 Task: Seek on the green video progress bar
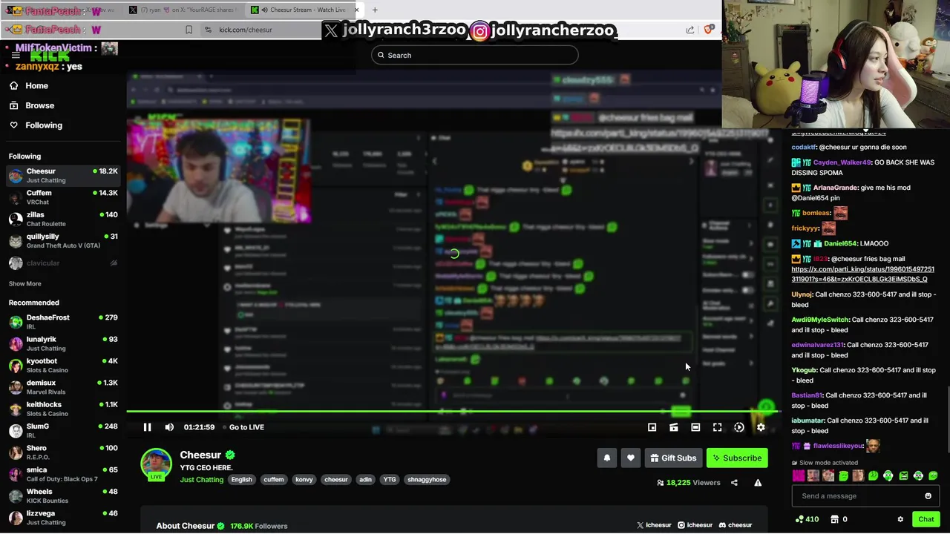(453, 411)
